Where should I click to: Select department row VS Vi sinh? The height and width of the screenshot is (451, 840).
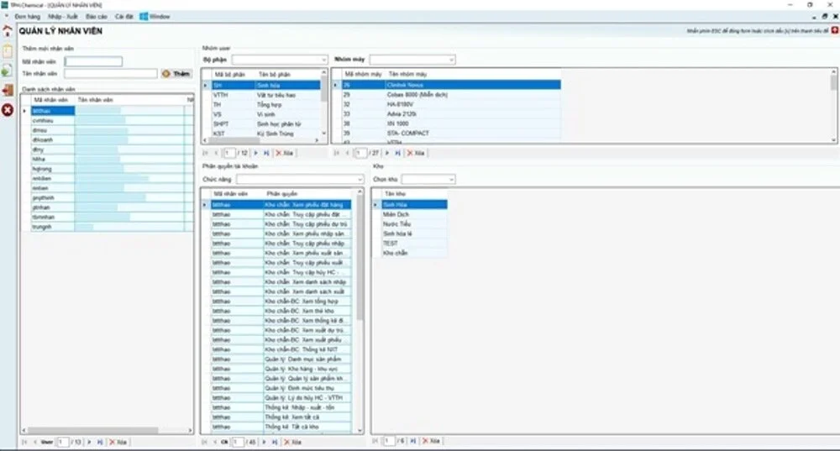[261, 114]
